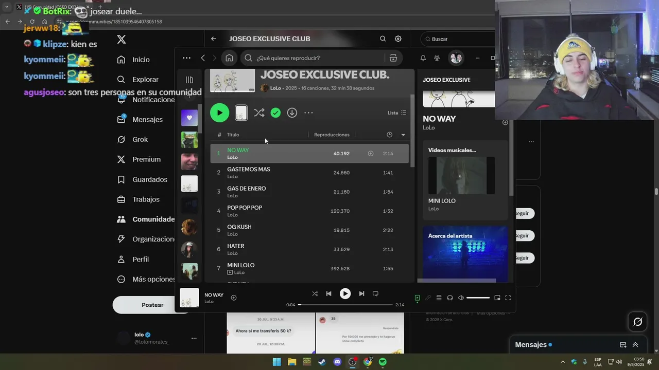Toggle shuffle in player bar

[x=315, y=293]
